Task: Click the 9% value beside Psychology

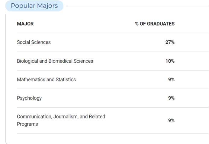Action: coord(171,98)
